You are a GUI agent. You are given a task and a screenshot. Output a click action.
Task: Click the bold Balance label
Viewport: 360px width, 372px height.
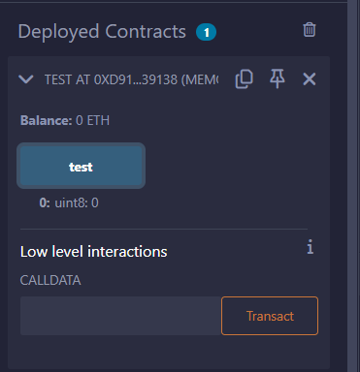point(47,120)
